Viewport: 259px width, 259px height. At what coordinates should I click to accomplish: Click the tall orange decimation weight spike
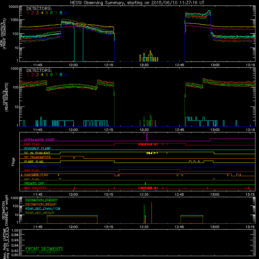[x=152, y=213]
